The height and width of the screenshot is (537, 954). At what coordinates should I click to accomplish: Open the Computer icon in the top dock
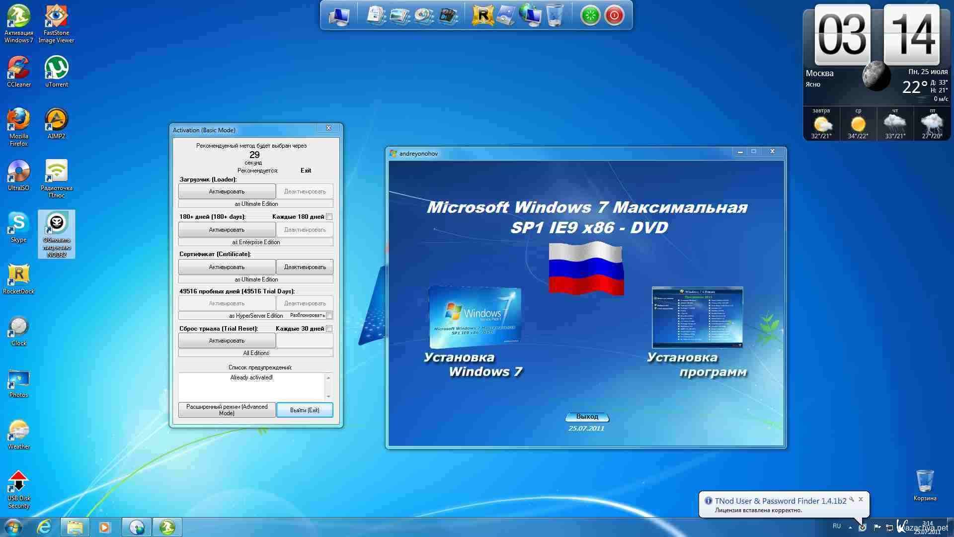click(x=339, y=15)
